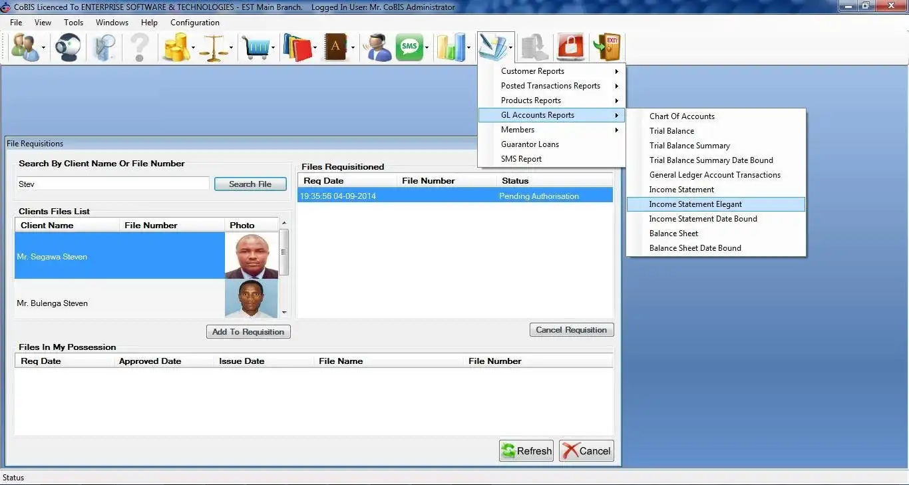909x485 pixels.
Task: Open the Configuration menu
Action: (x=195, y=22)
